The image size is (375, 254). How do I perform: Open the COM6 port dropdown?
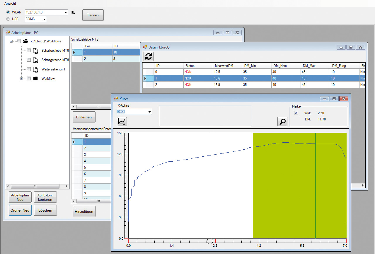coord(44,19)
